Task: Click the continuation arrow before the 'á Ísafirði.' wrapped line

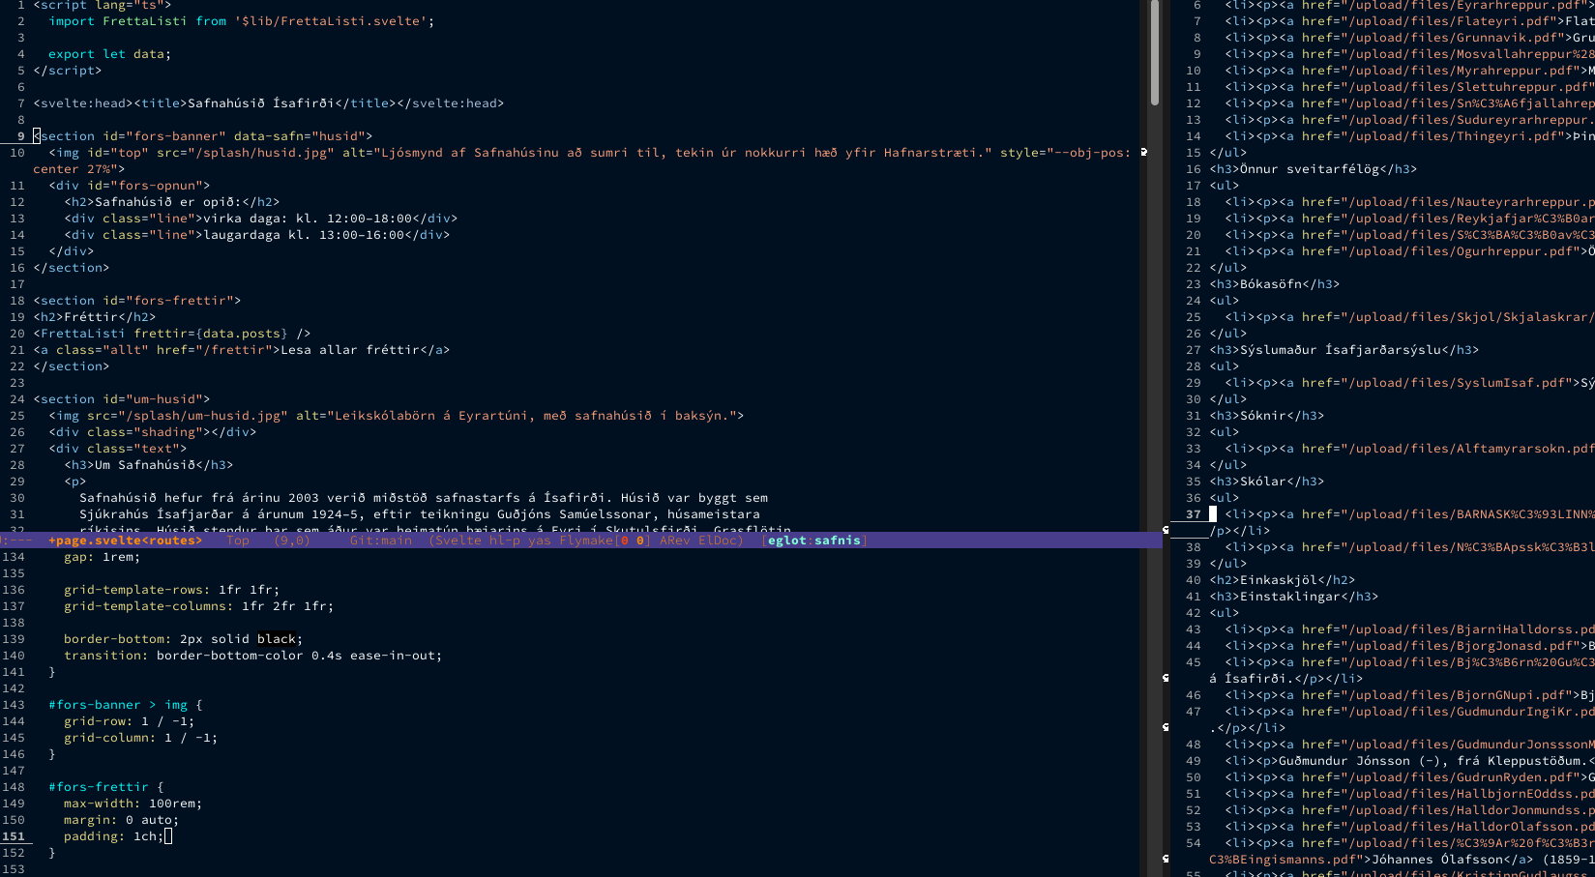Action: (1166, 678)
